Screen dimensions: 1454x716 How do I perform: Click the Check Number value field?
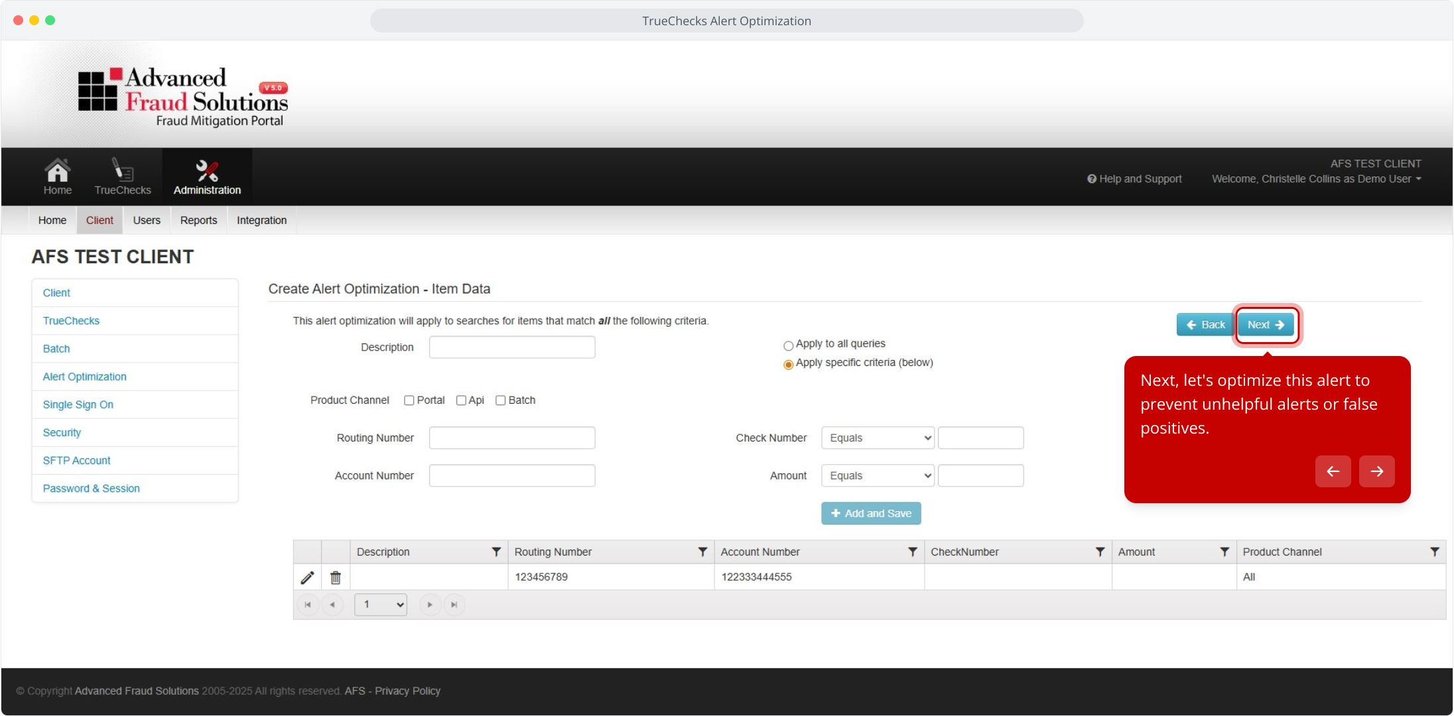point(981,438)
